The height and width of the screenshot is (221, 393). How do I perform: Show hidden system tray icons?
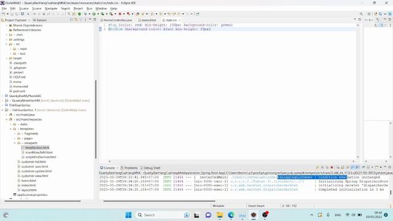tap(311, 215)
